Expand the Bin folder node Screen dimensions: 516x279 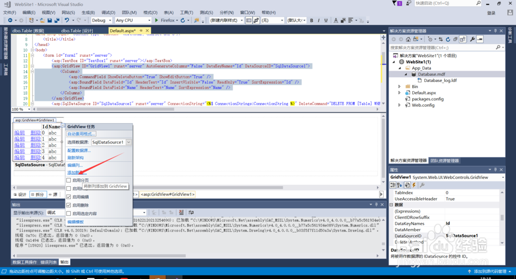[x=400, y=87]
